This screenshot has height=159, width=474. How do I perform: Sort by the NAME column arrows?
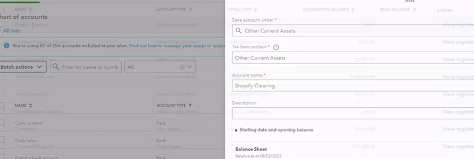click(30, 106)
